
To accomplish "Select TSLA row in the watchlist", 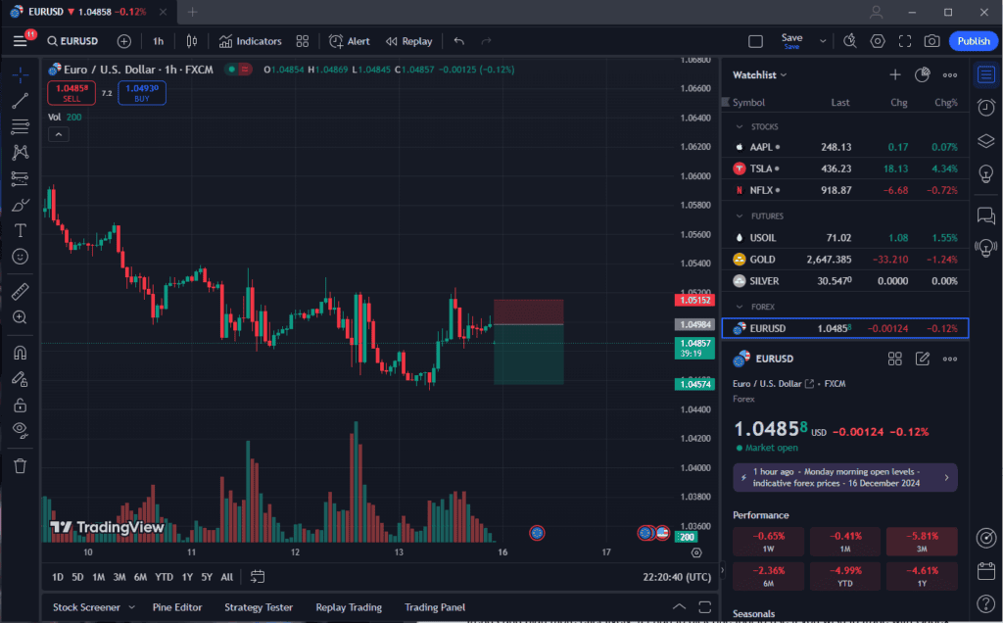I will click(x=844, y=168).
